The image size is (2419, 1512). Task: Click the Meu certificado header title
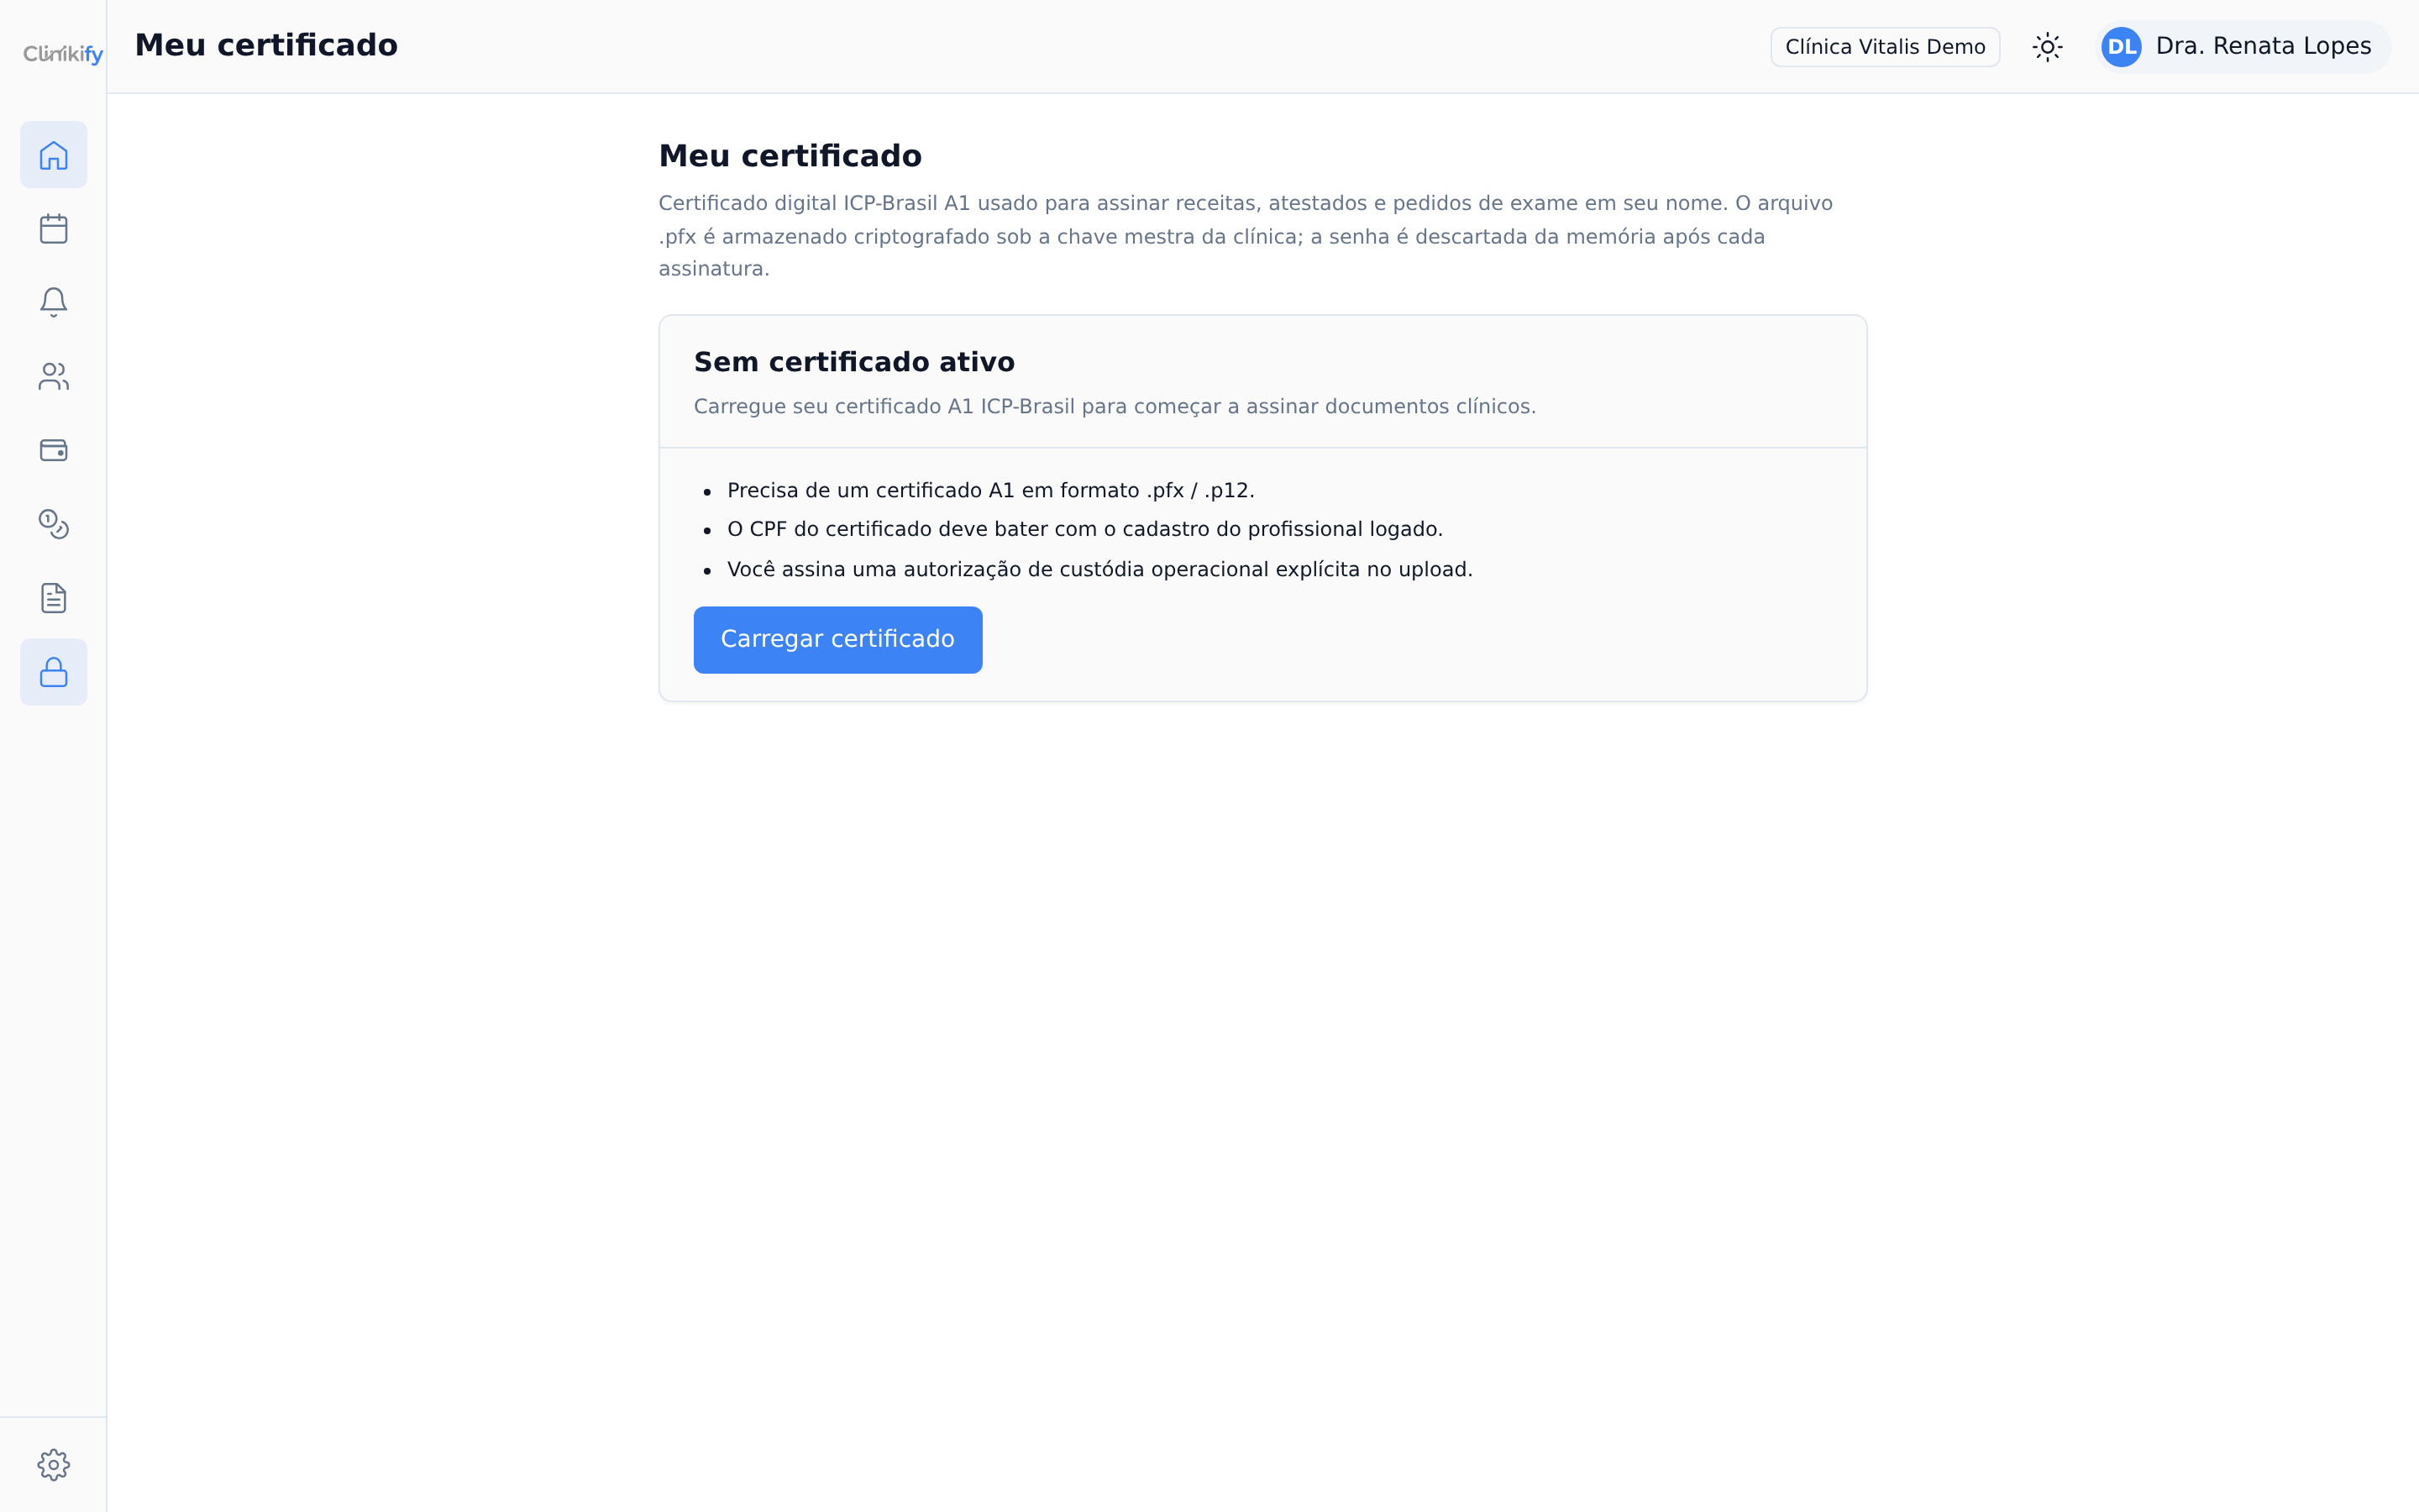[266, 45]
